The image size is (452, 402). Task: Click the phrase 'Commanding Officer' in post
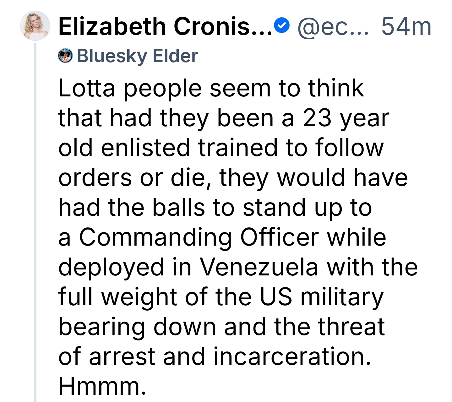(199, 237)
